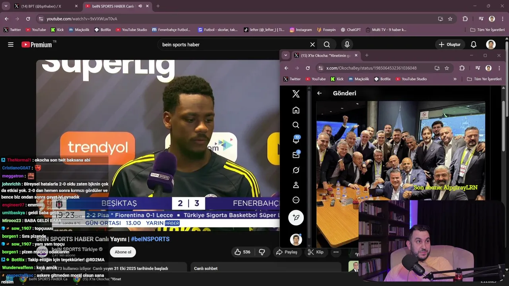Viewport: 509px width, 286px height.
Task: Share the video with Paylaş
Action: pyautogui.click(x=287, y=252)
